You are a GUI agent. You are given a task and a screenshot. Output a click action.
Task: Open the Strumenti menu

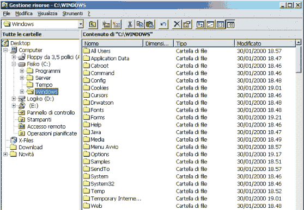click(x=72, y=14)
